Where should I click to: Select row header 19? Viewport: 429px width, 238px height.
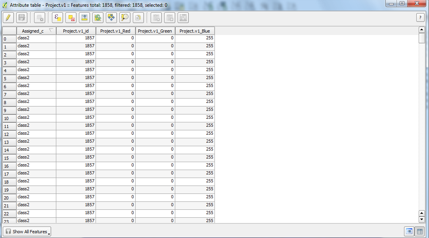coord(10,190)
